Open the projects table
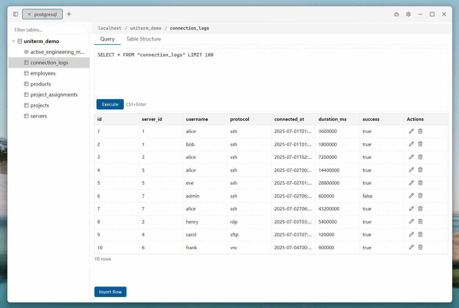 click(x=49, y=105)
